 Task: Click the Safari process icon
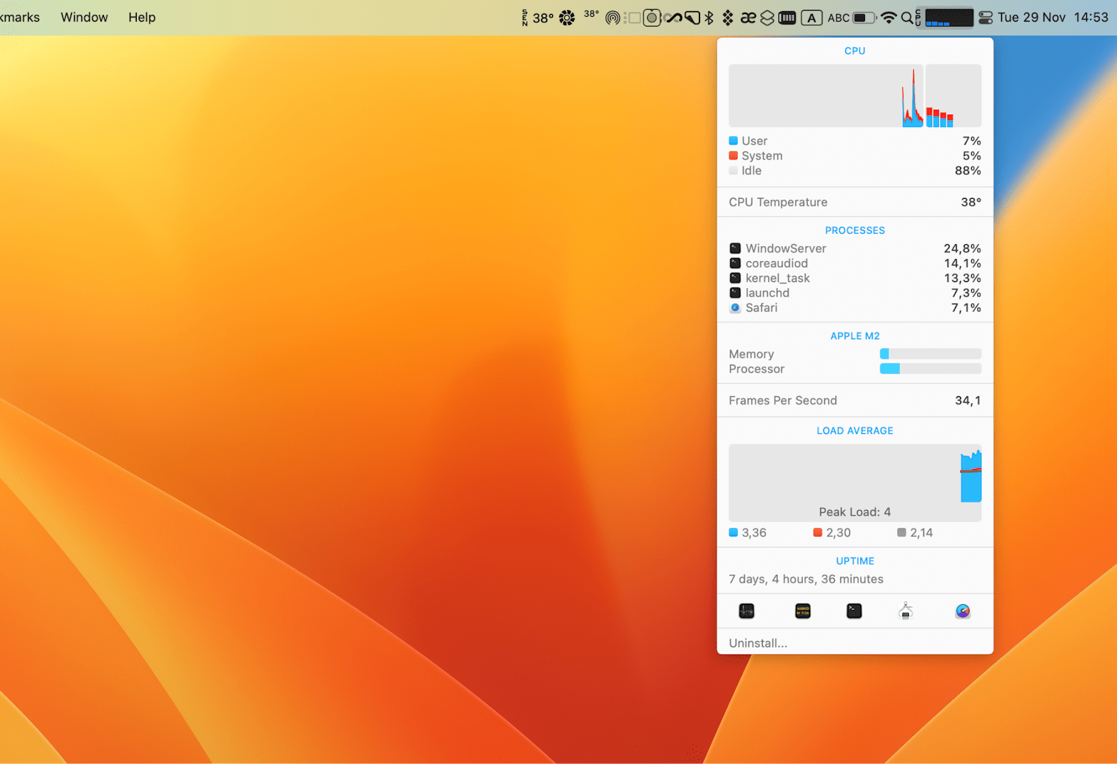click(735, 308)
